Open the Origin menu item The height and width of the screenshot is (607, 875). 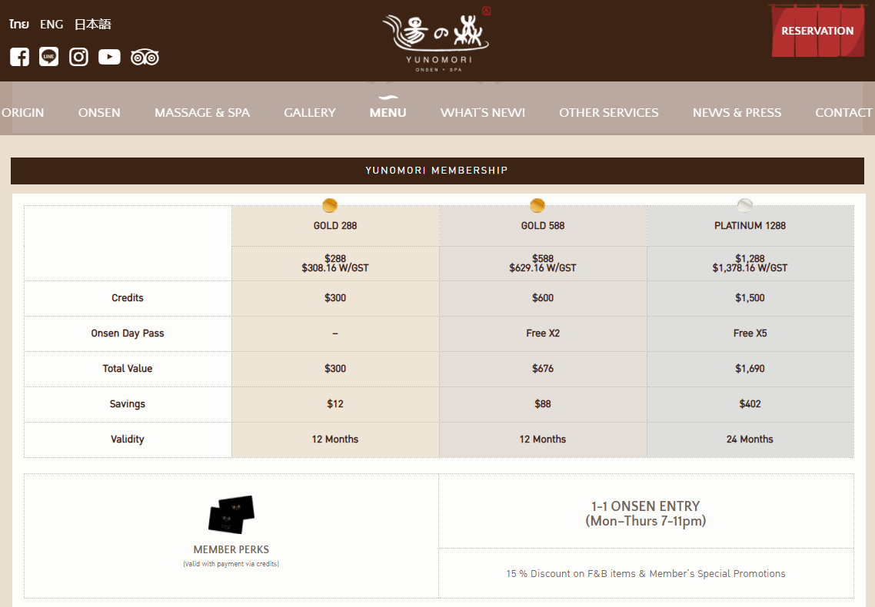(23, 113)
